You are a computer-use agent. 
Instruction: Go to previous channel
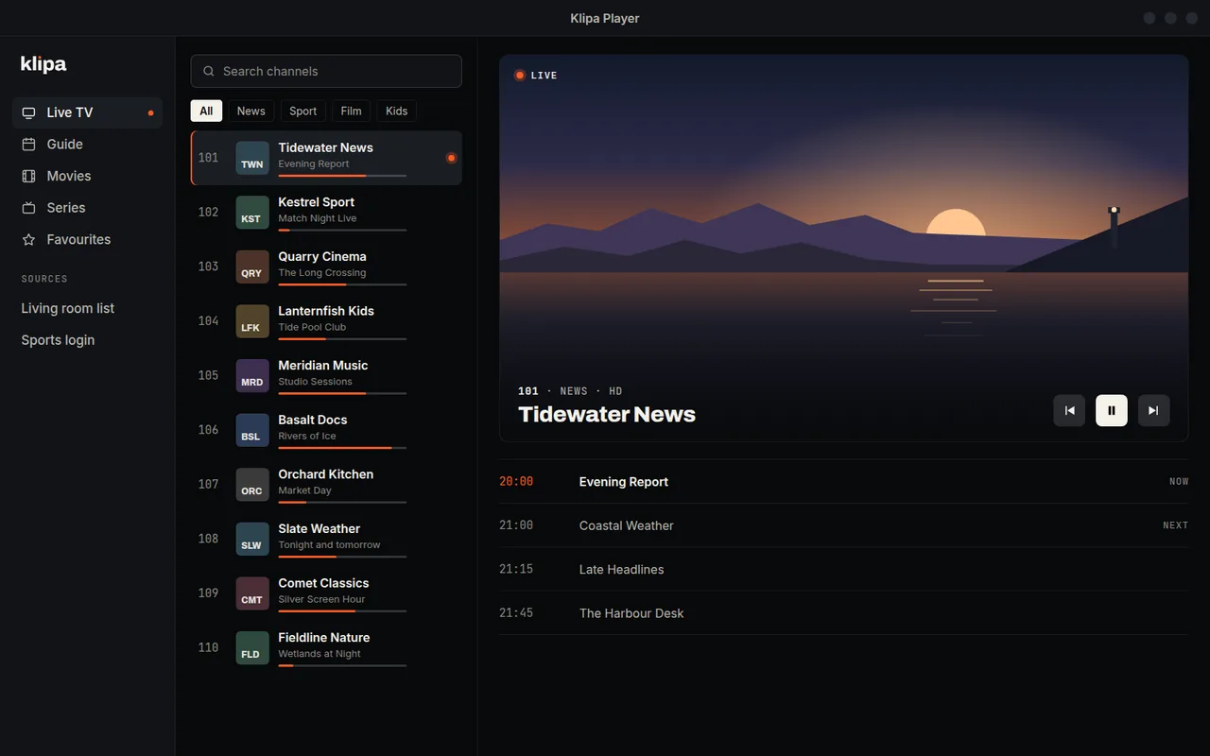(1069, 410)
